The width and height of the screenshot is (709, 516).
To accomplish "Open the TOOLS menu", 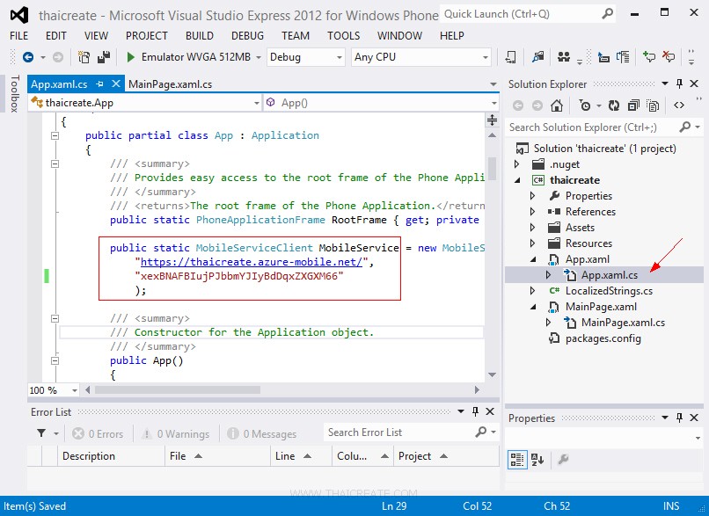I will 344,36.
